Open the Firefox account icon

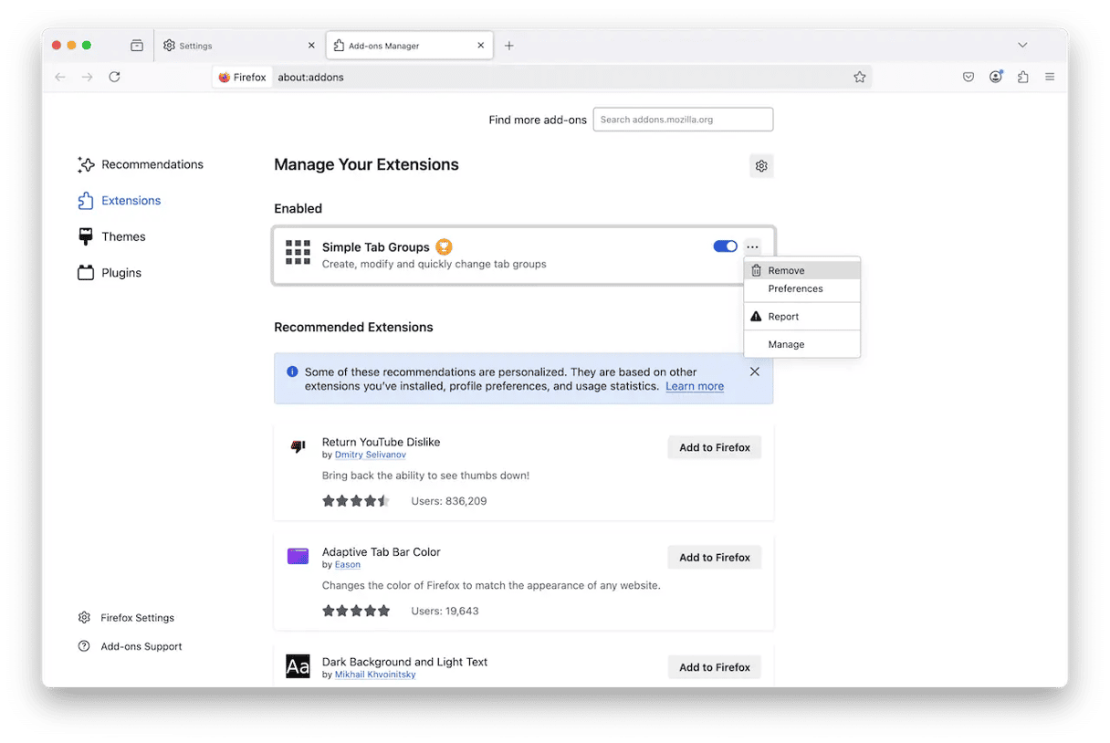click(996, 78)
